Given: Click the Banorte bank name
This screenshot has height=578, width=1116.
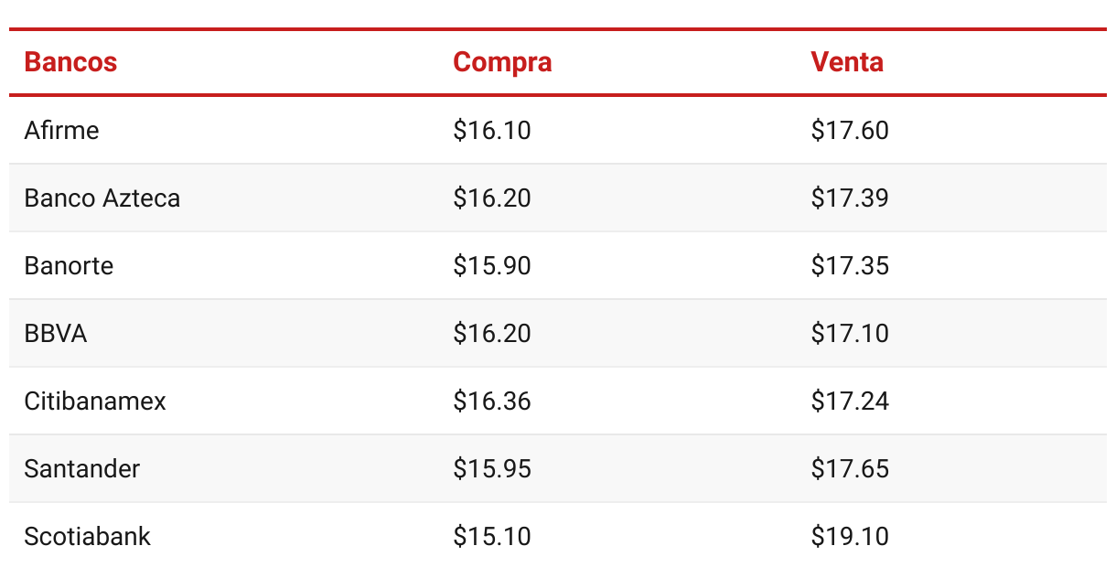Looking at the screenshot, I should tap(69, 265).
